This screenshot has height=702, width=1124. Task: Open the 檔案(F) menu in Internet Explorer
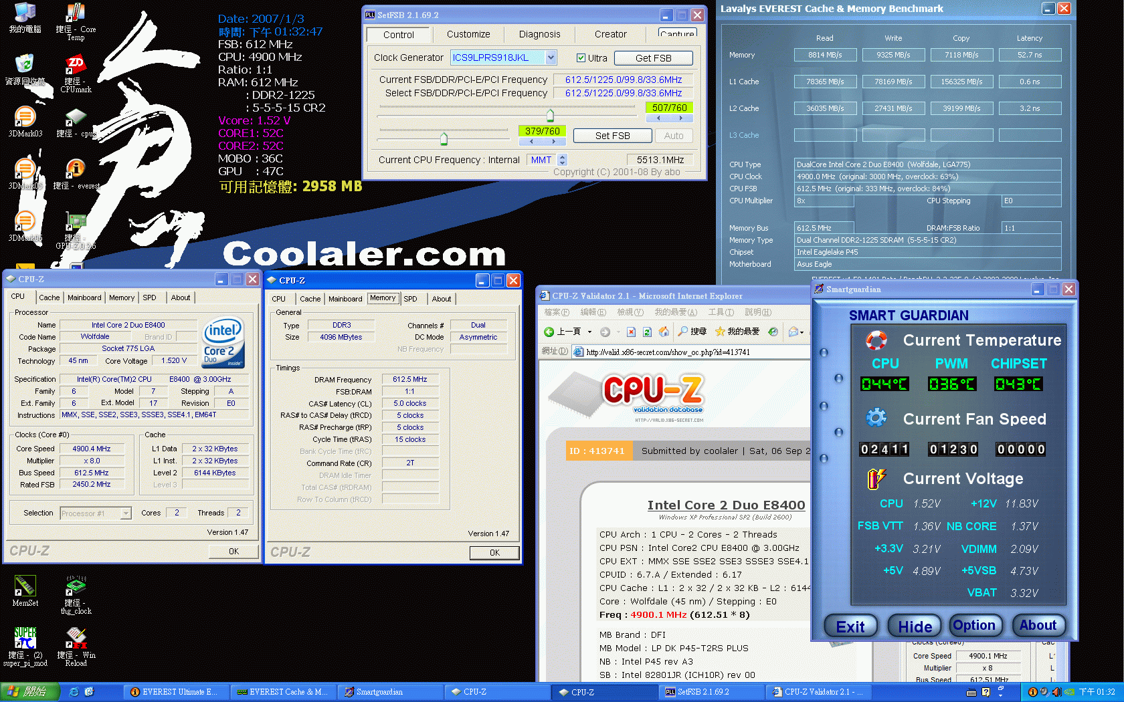(x=557, y=312)
